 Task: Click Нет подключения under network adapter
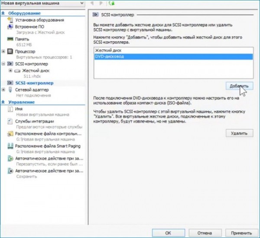pos(33,95)
